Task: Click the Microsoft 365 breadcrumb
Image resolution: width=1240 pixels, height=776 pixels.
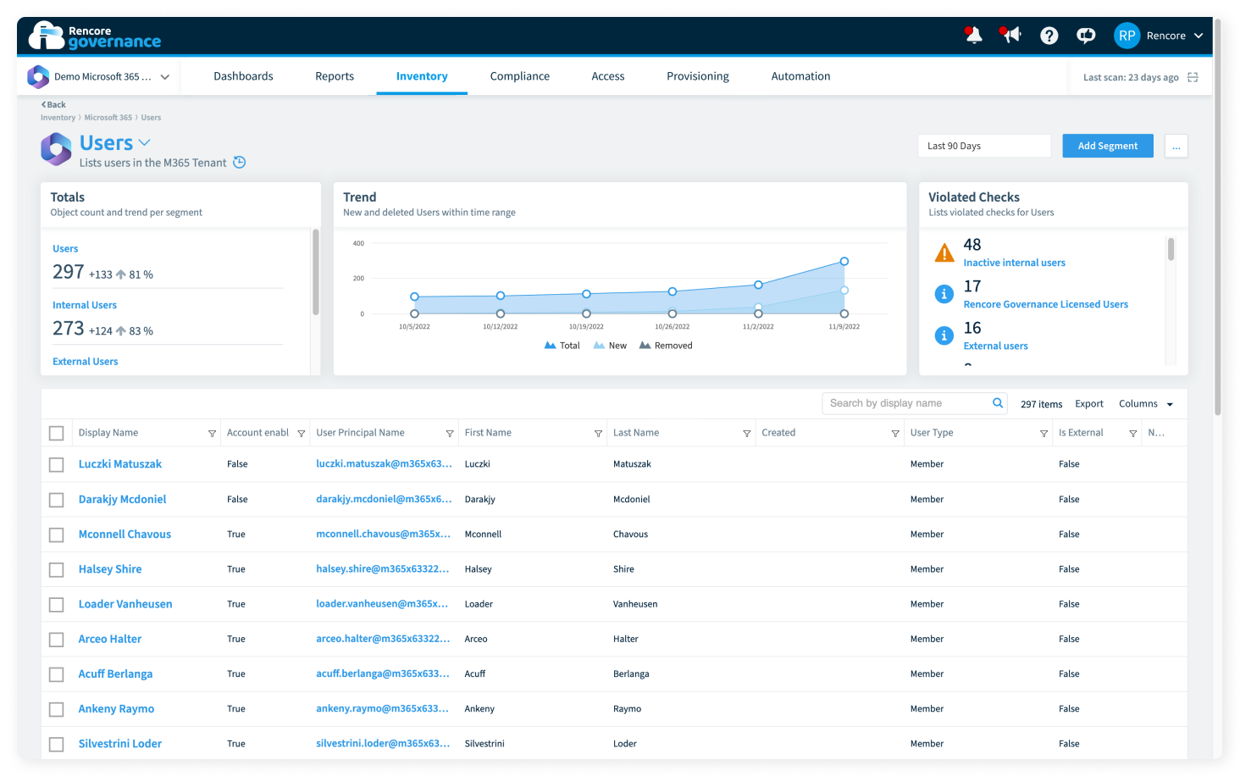Action: [108, 118]
